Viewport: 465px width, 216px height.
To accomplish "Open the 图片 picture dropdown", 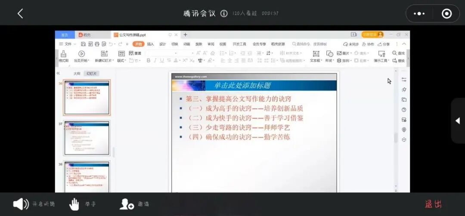I will (x=344, y=53).
